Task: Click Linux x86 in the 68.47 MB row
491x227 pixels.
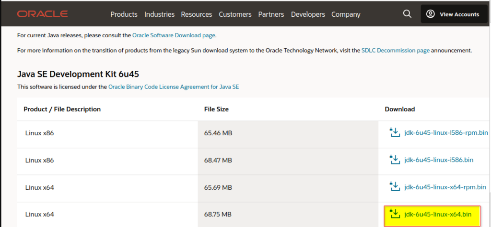Action: point(39,161)
